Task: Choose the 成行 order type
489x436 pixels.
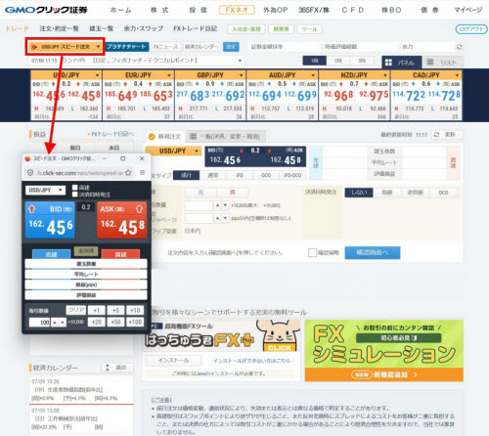Action: point(186,175)
